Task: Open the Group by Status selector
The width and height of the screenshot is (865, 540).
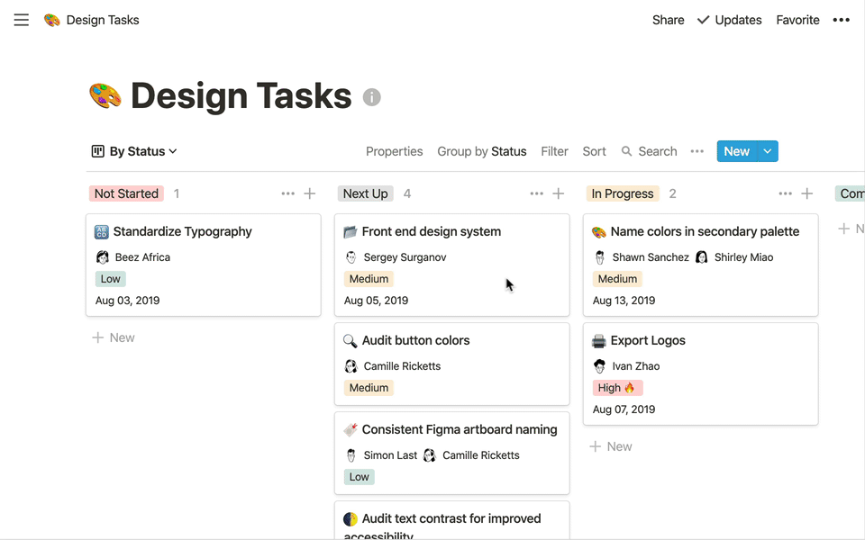Action: coord(481,151)
